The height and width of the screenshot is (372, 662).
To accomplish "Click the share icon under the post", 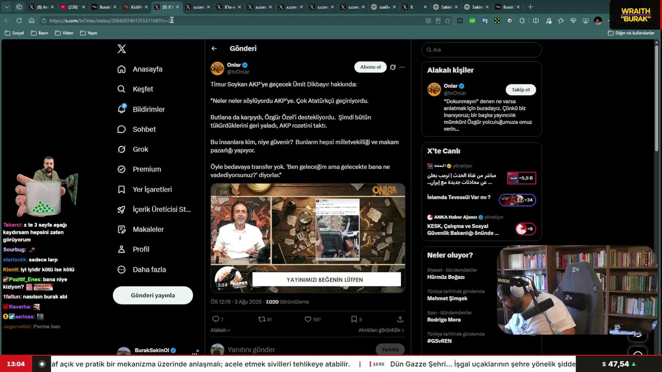I will [400, 319].
